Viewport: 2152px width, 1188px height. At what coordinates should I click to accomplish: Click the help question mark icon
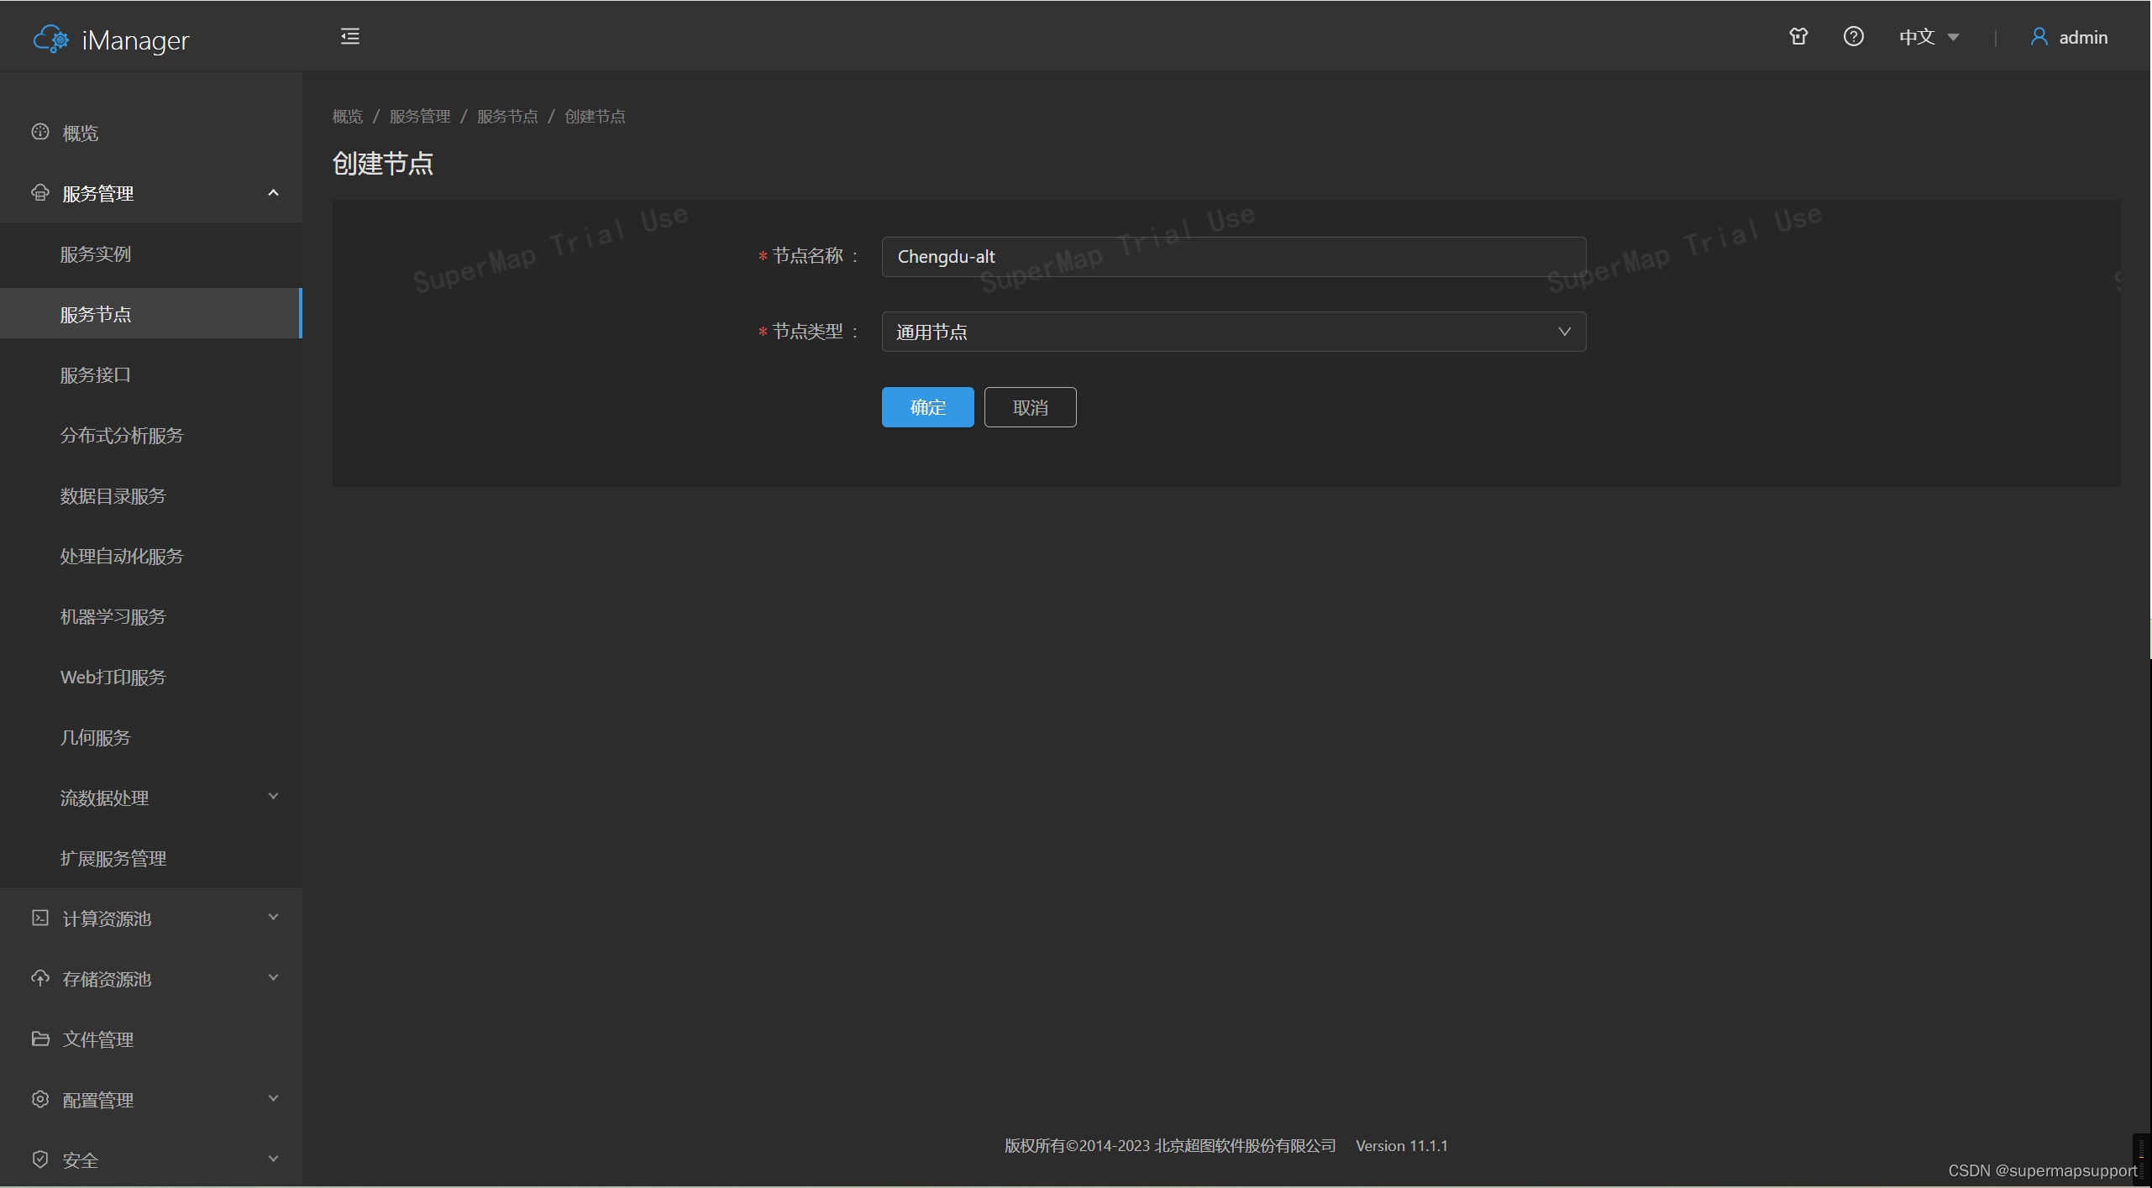point(1854,37)
